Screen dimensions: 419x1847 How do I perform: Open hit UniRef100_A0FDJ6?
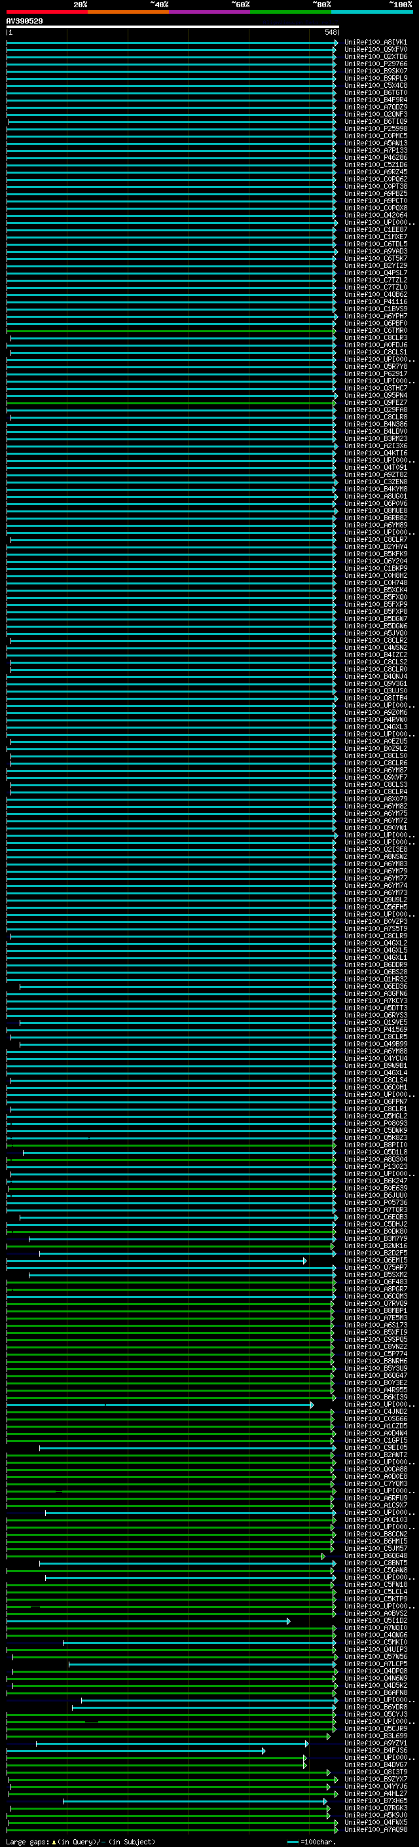[375, 345]
